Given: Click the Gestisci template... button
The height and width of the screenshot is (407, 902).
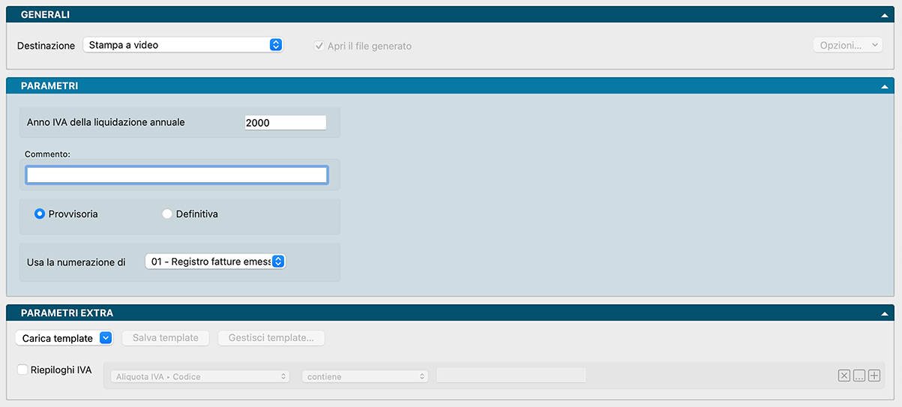Looking at the screenshot, I should [x=271, y=338].
